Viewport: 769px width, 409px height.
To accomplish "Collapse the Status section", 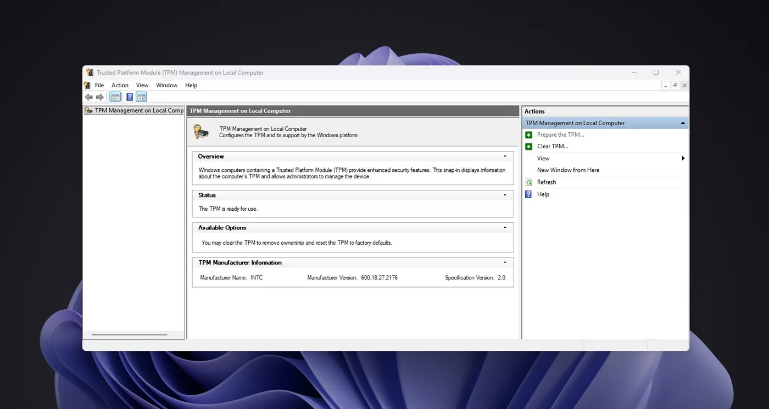I will 505,195.
